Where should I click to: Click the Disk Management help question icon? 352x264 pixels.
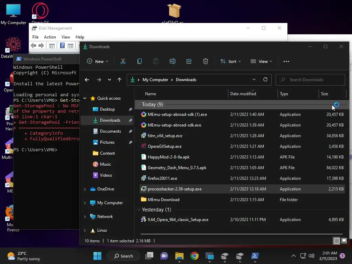click(x=63, y=46)
